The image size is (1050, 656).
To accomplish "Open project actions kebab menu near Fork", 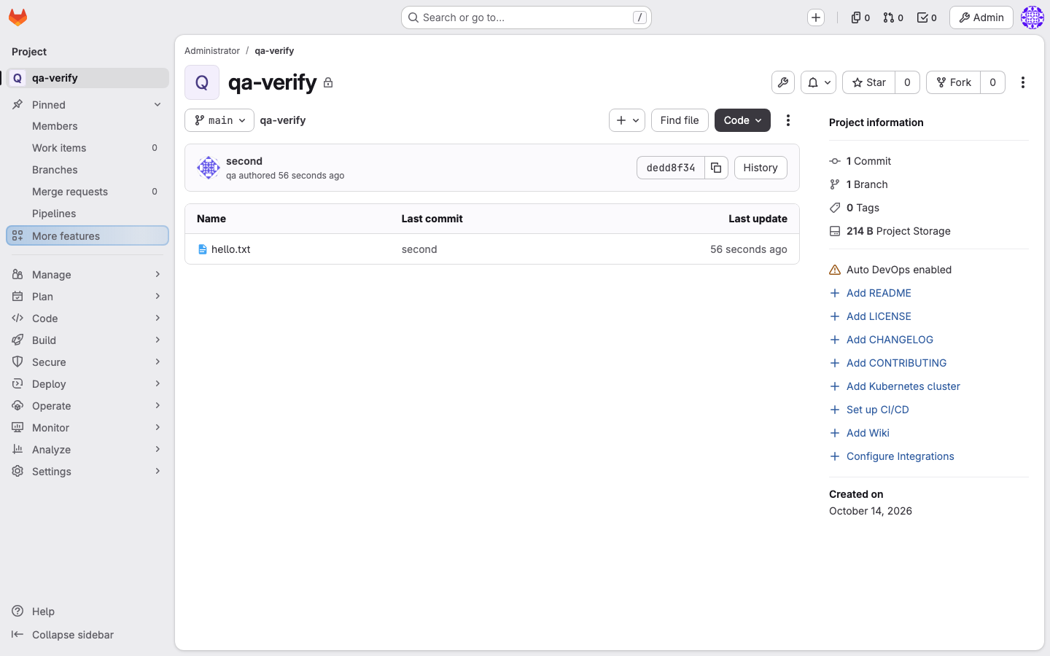I will tap(1023, 82).
